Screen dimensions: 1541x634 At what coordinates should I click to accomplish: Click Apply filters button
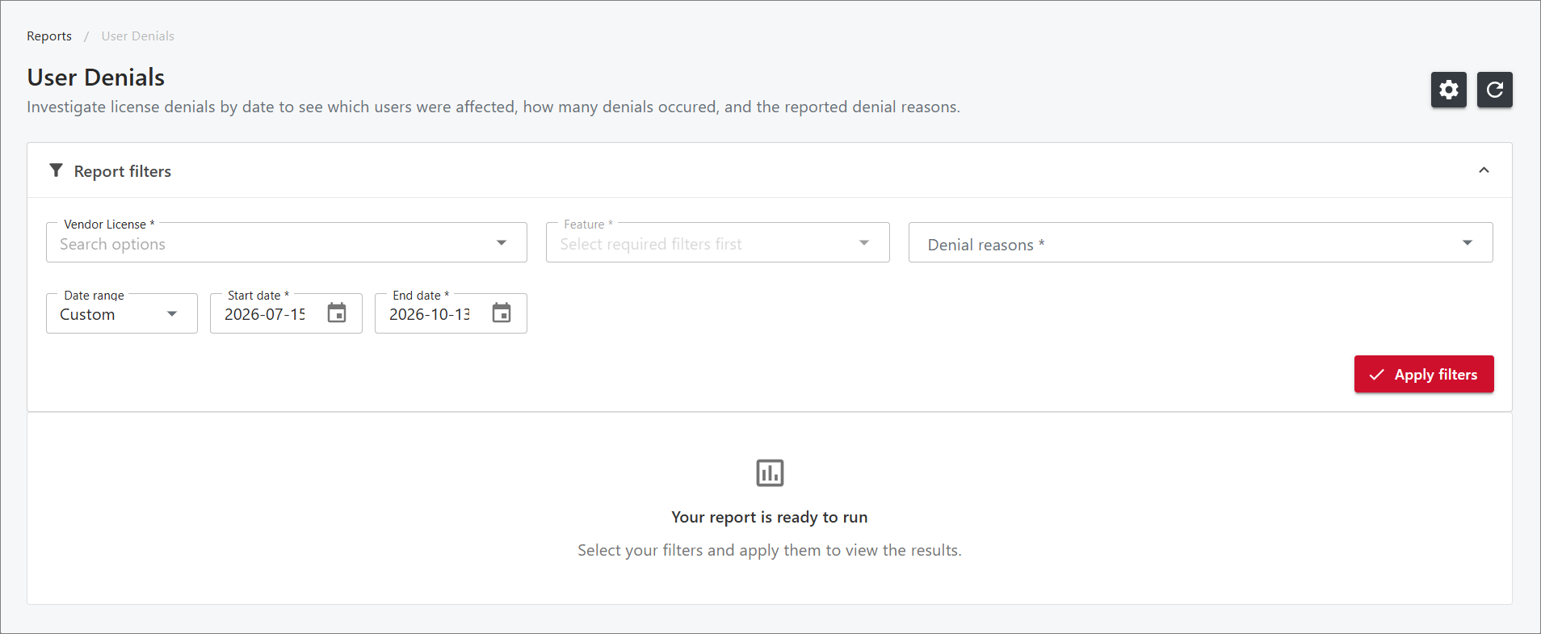pos(1424,374)
